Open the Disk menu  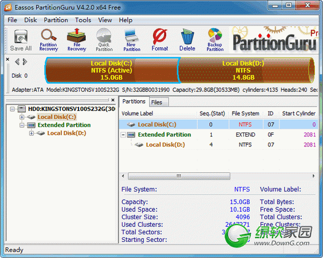(x=31, y=20)
